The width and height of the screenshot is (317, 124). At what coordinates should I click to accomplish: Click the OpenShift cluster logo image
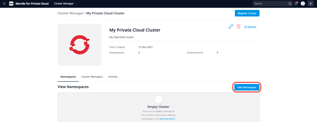pyautogui.click(x=79, y=45)
